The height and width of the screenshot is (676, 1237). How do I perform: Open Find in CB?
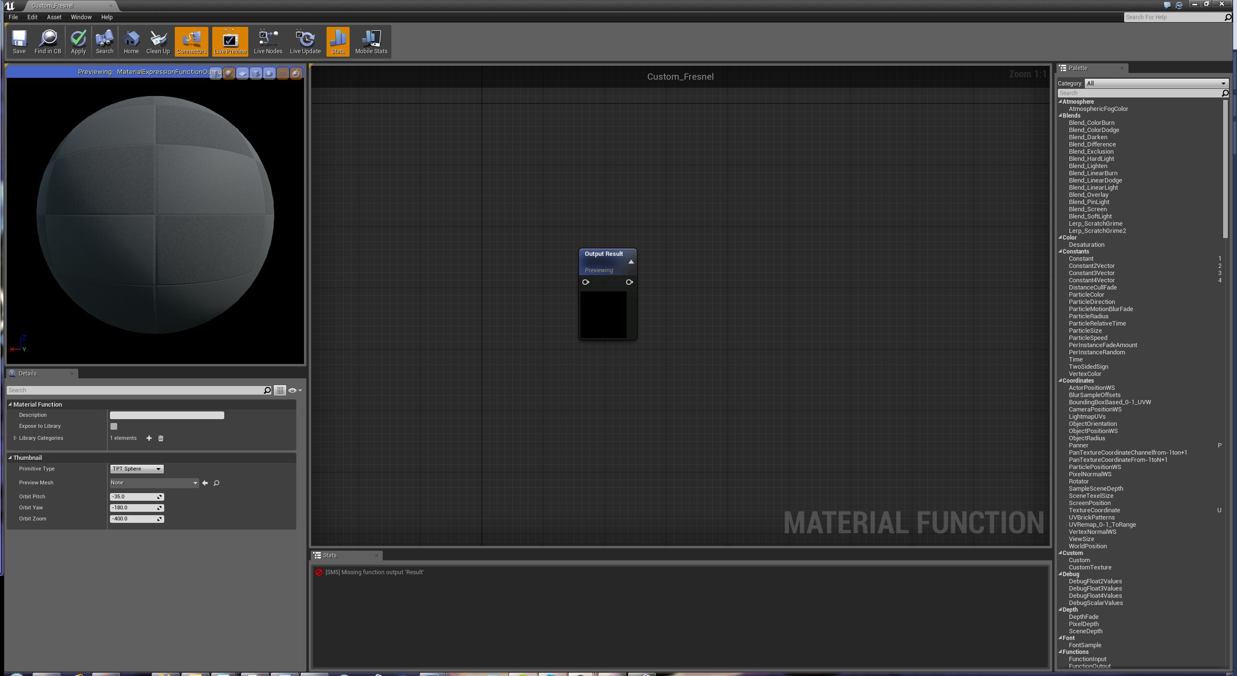(48, 41)
